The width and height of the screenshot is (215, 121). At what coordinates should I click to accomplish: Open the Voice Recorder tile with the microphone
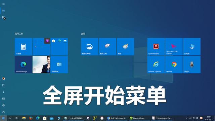[x=192, y=65]
